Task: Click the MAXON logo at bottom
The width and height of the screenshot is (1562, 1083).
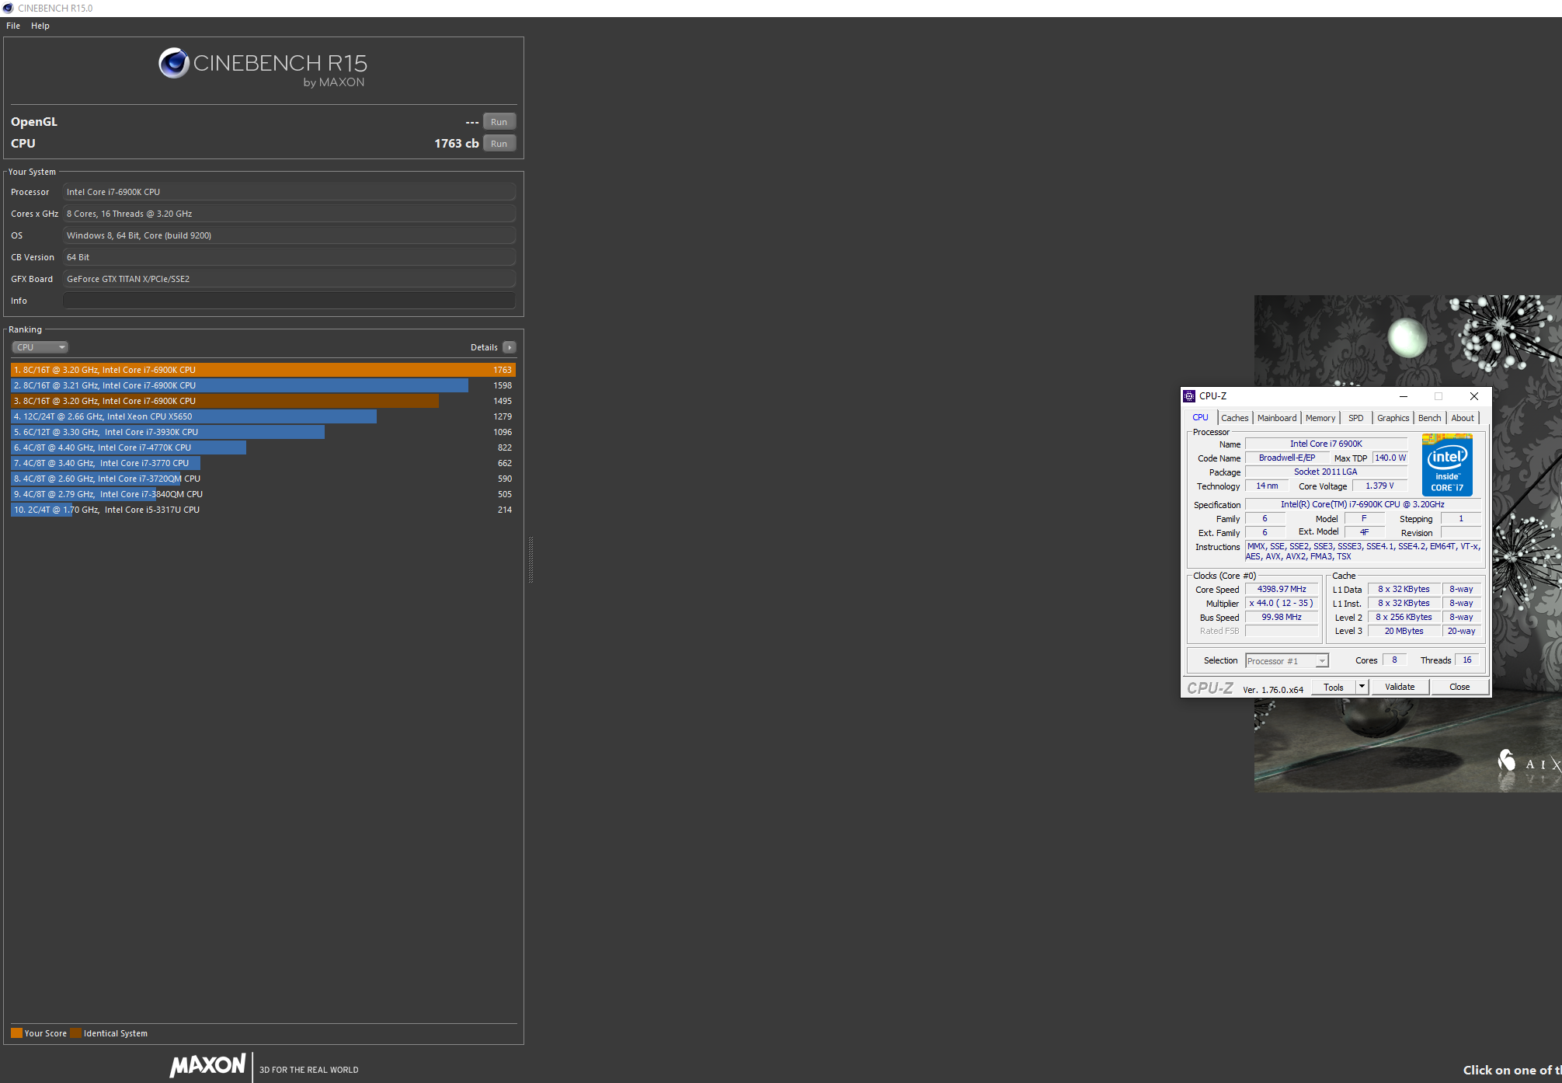Action: [x=208, y=1065]
